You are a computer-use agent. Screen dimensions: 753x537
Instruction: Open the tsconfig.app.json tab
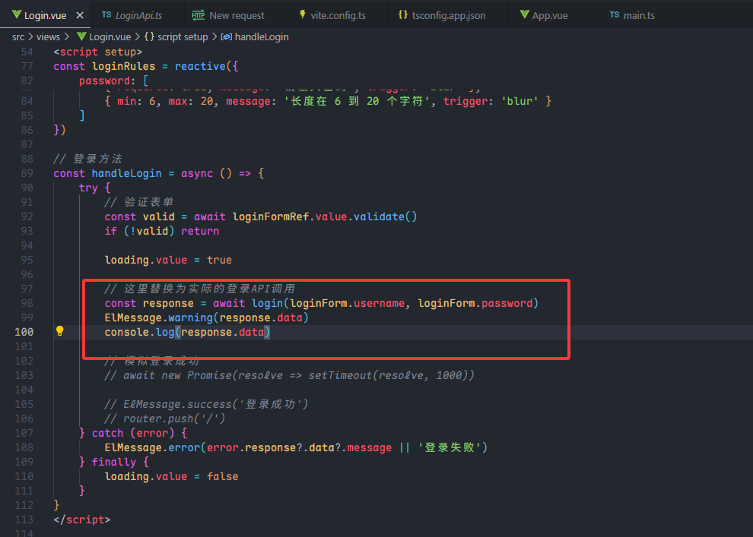[x=448, y=15]
